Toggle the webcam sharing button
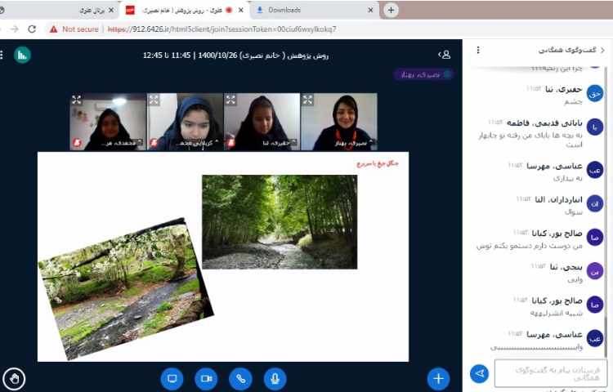Viewport: 613px width, 392px height. coord(206,378)
